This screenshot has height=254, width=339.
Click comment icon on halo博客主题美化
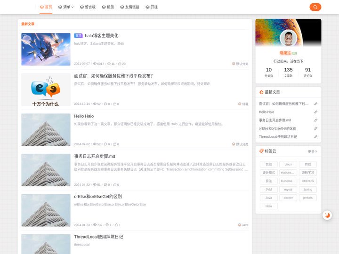point(109,63)
